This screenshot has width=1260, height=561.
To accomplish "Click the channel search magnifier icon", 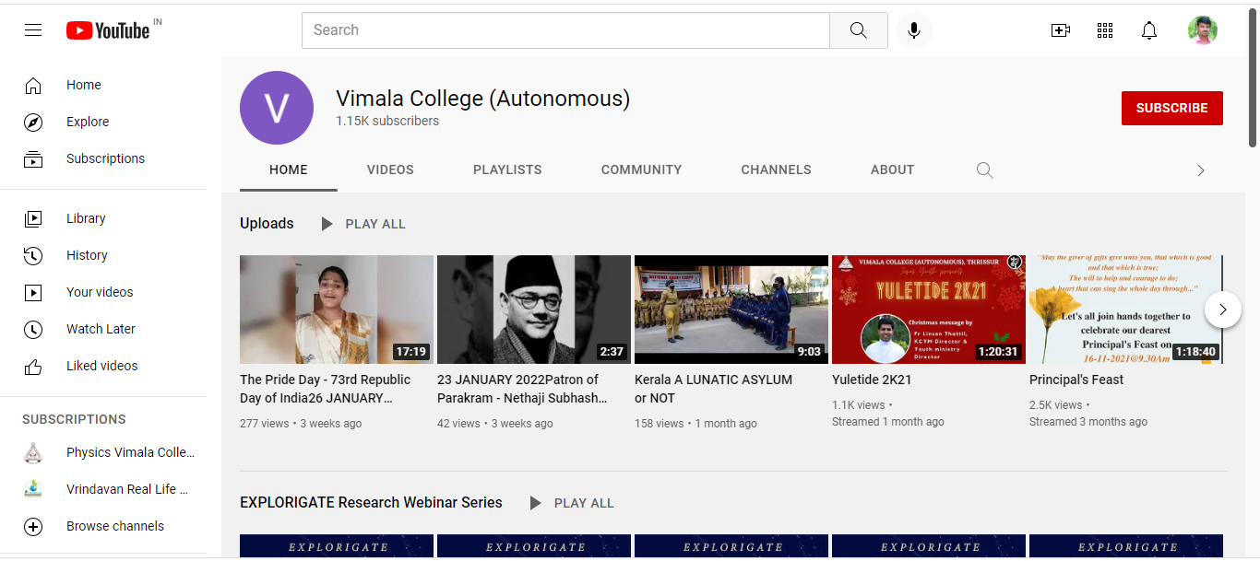I will click(985, 170).
